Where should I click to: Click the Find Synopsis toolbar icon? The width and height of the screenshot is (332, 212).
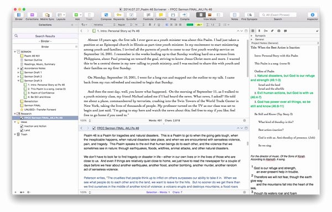[249, 15]
